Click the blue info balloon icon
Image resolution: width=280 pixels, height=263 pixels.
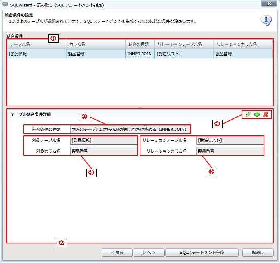coord(266,20)
